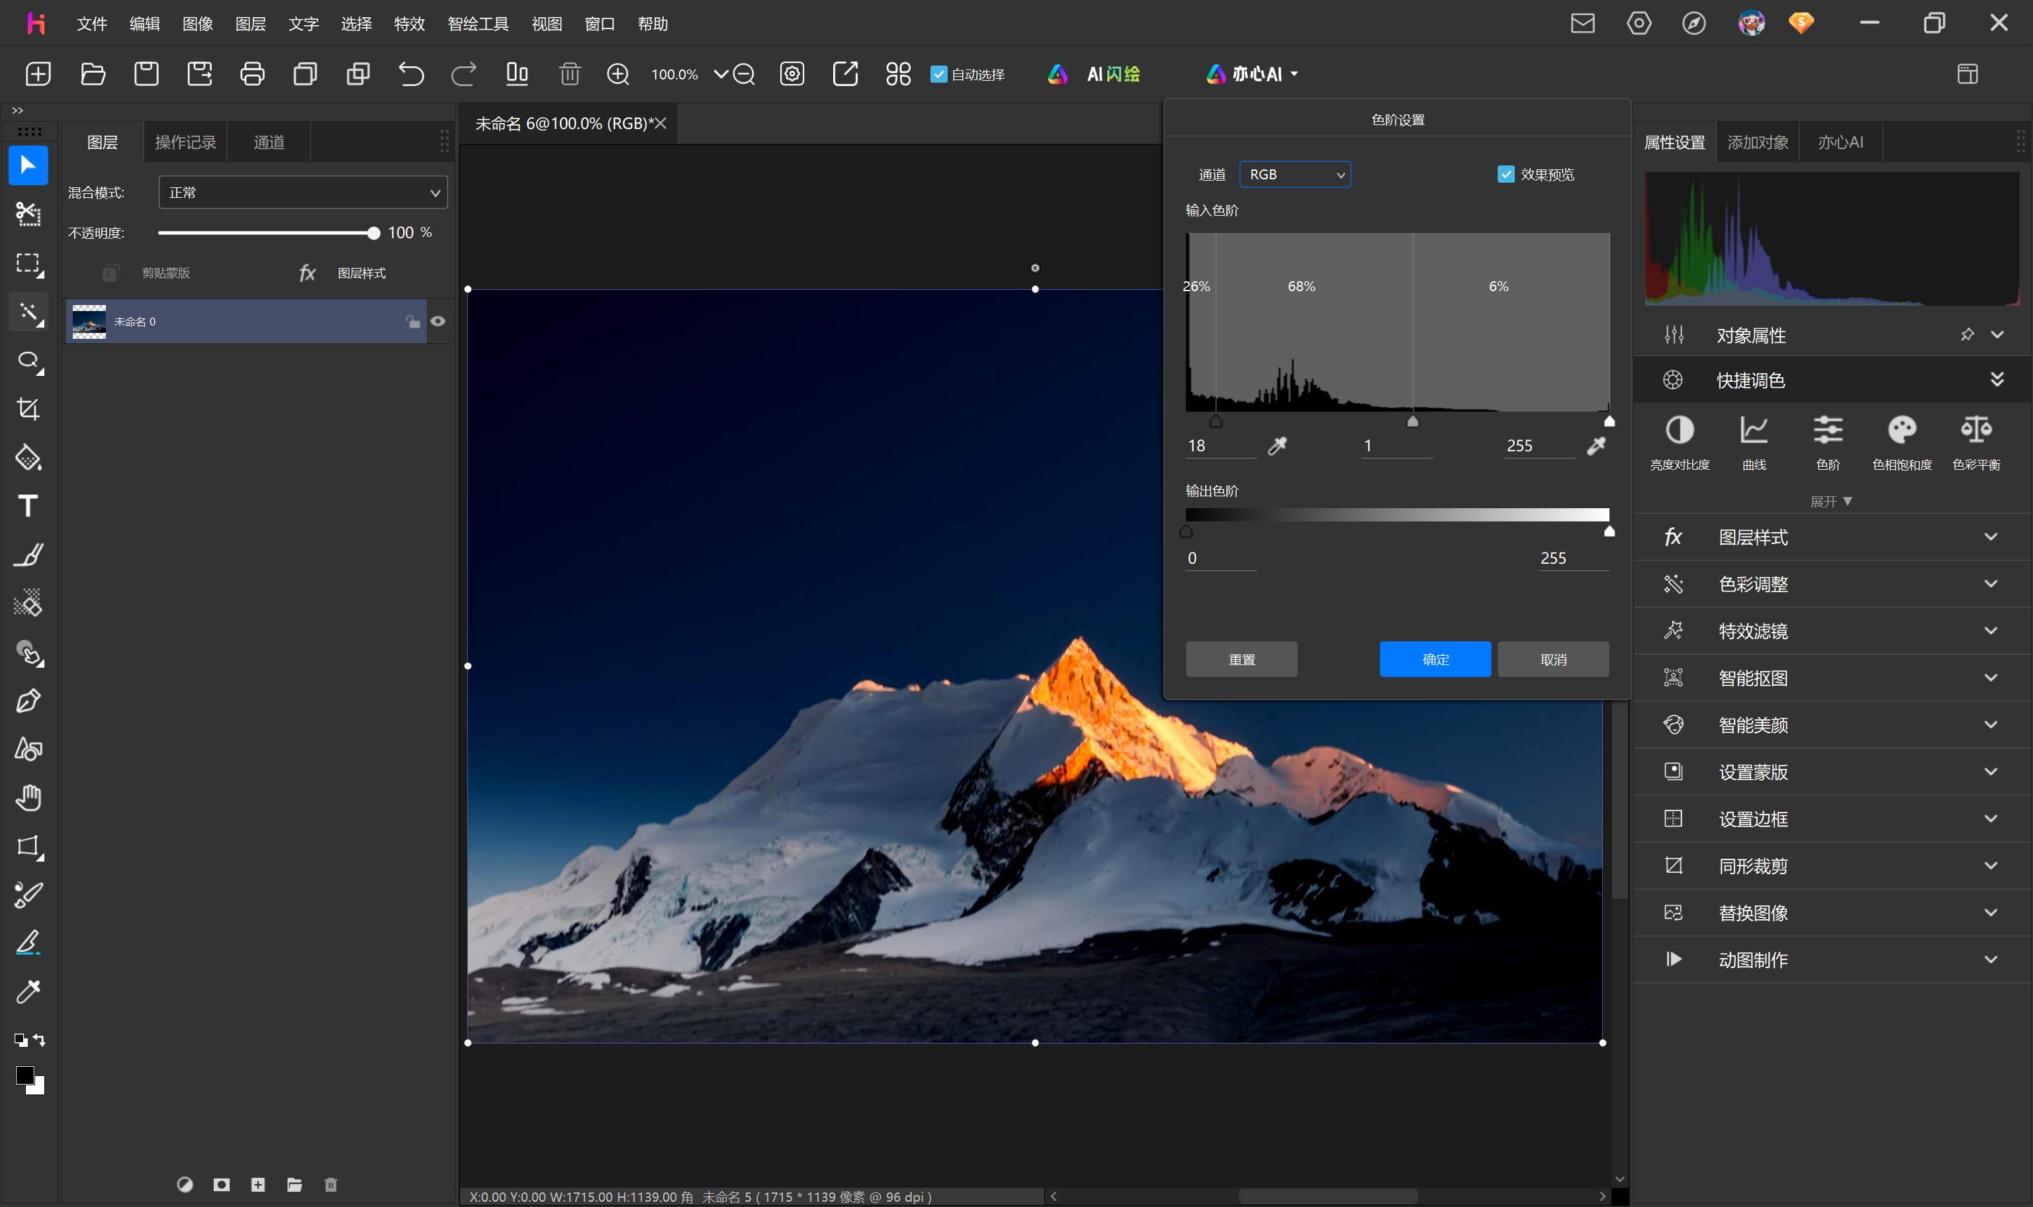
Task: Toggle the 自动选择 auto-select checkbox
Action: [x=938, y=74]
